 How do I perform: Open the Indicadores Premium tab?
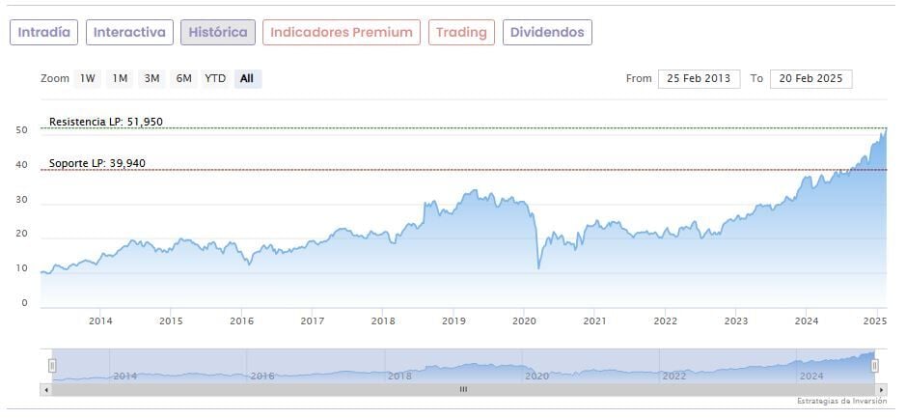tap(342, 32)
